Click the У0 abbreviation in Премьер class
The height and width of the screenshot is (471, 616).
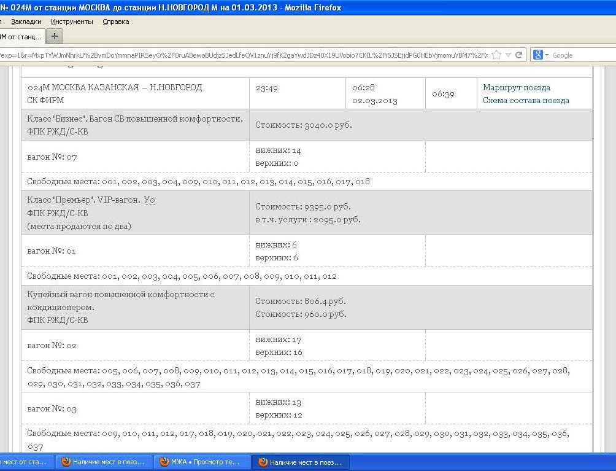point(150,200)
